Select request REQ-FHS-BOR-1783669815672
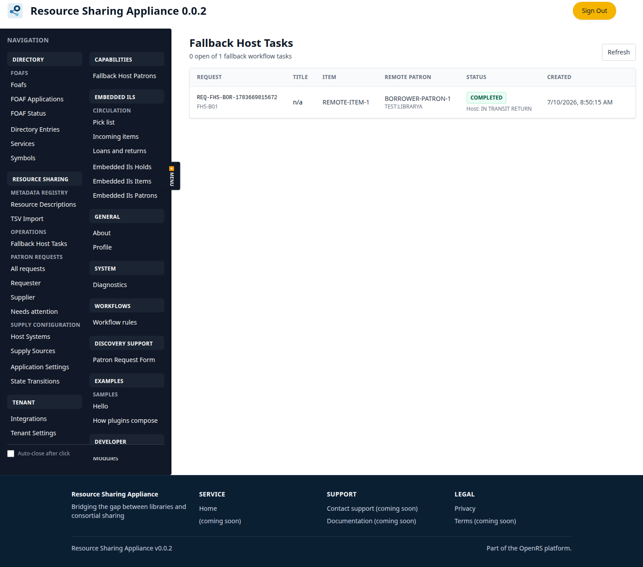The width and height of the screenshot is (643, 567). (x=237, y=97)
